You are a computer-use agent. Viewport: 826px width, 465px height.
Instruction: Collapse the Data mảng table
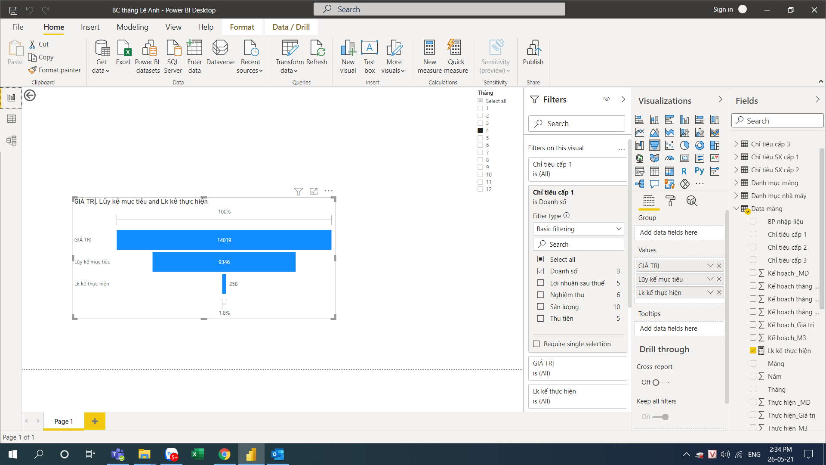(736, 208)
